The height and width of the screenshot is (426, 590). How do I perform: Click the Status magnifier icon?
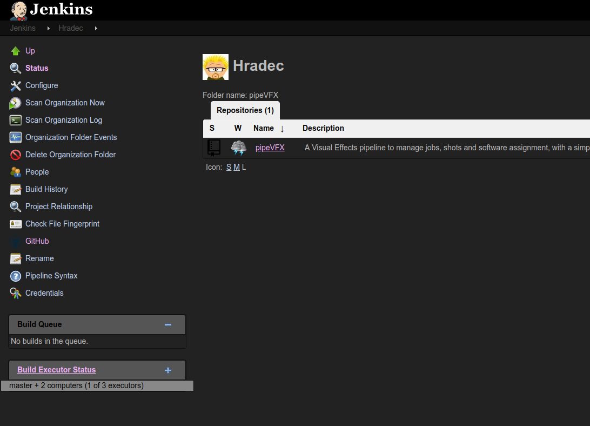16,68
